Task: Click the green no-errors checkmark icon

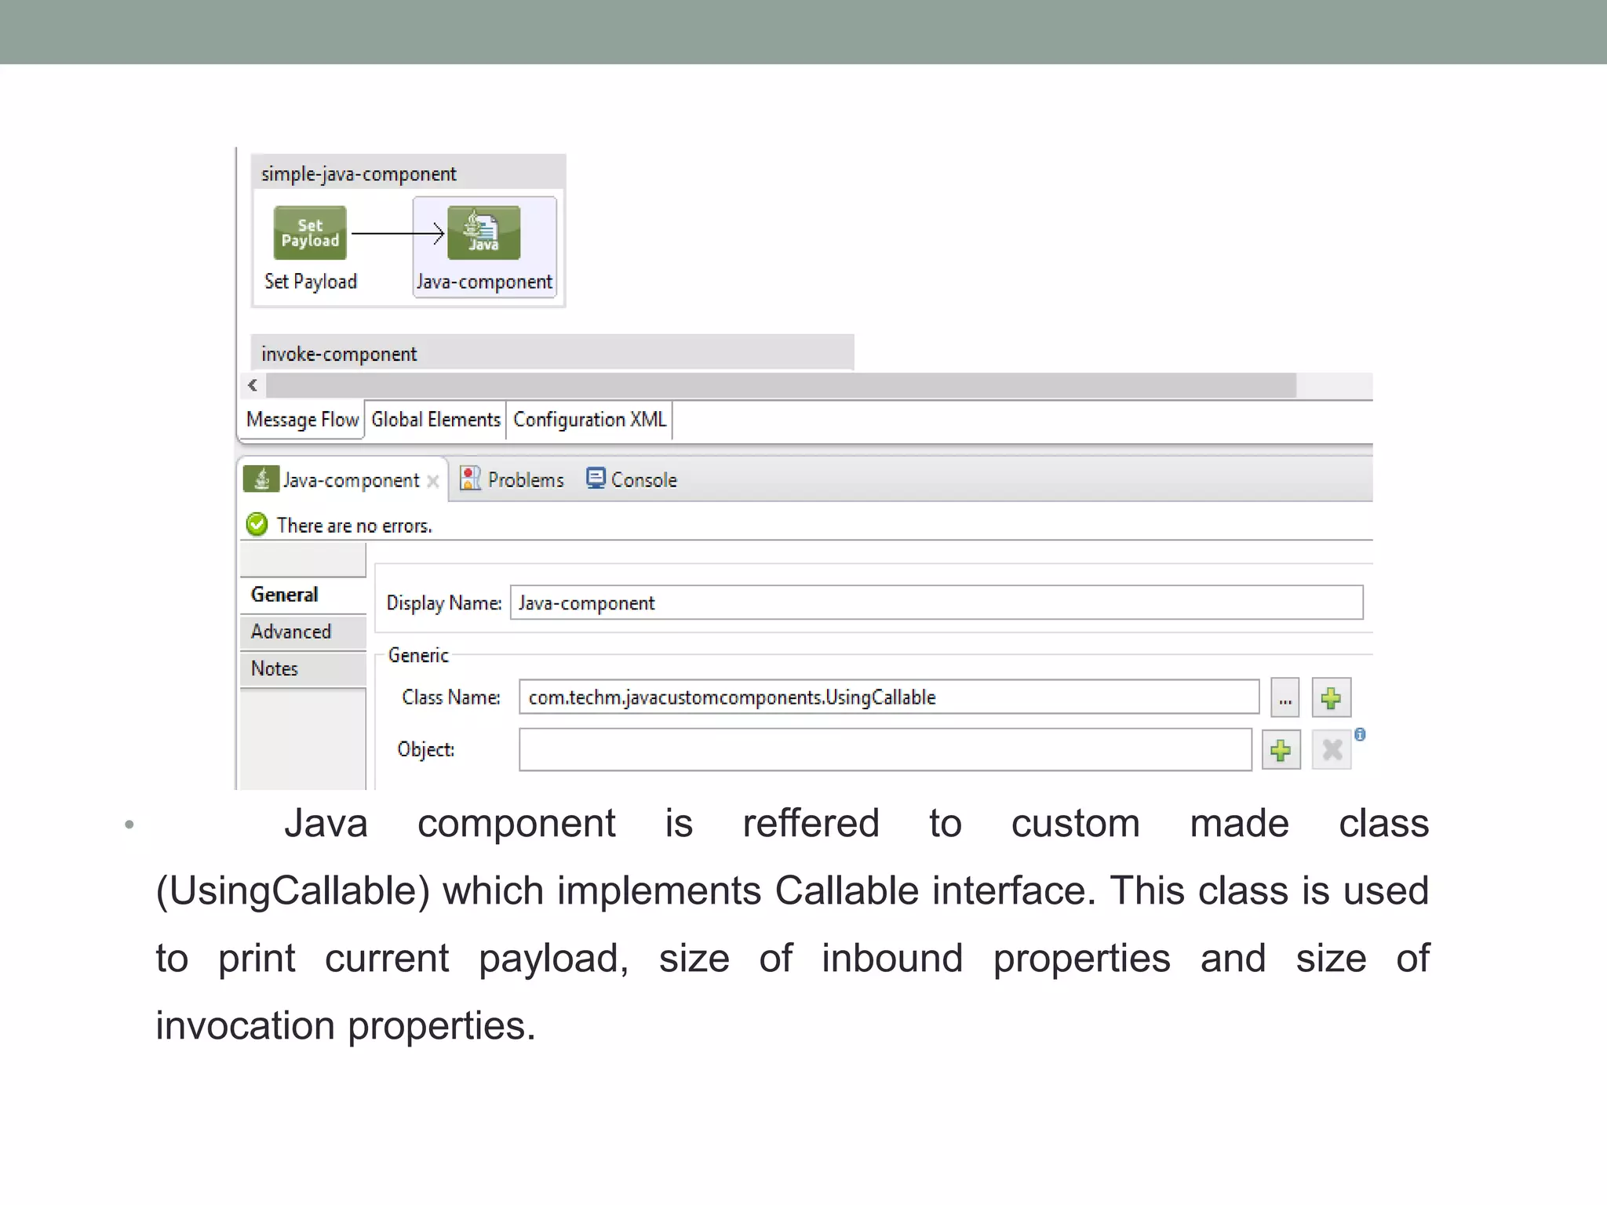Action: click(x=257, y=524)
